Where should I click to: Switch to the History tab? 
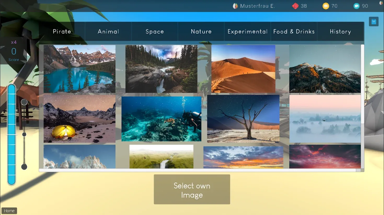coord(340,32)
